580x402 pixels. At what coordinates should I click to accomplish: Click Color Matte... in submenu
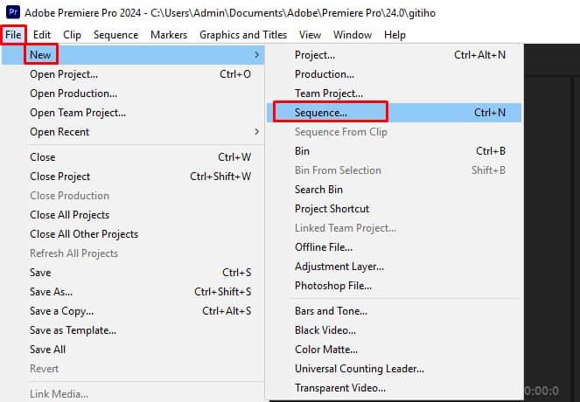pyautogui.click(x=326, y=350)
